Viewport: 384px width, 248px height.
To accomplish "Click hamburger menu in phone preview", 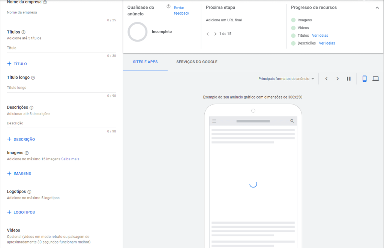I will point(214,121).
